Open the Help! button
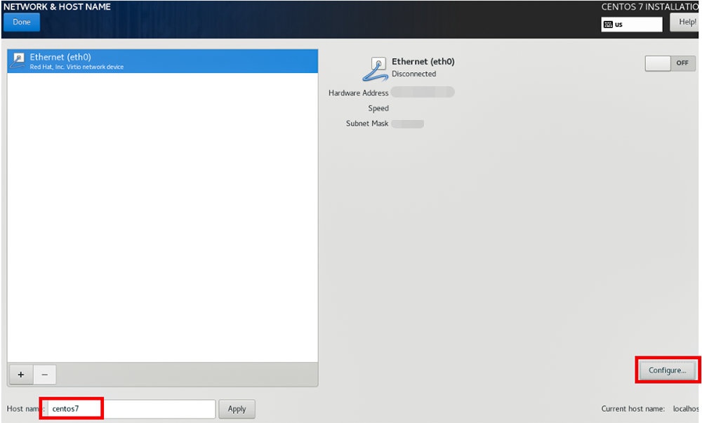 685,22
